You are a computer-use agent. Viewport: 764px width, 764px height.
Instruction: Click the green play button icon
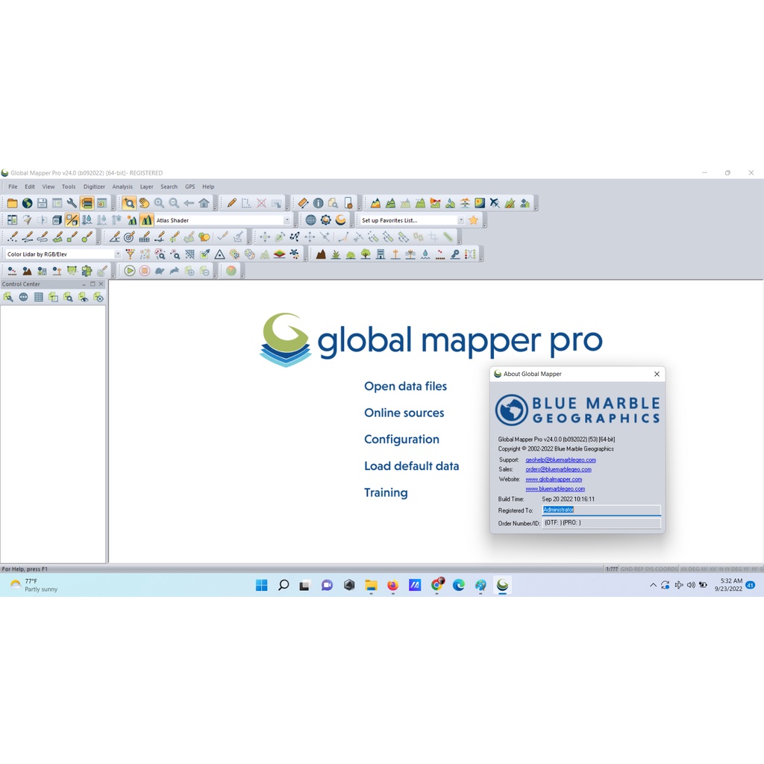click(x=130, y=271)
